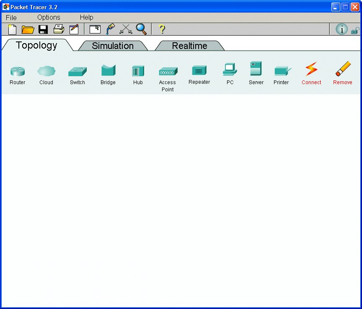The width and height of the screenshot is (362, 309).
Task: Select the Hub device
Action: point(138,75)
